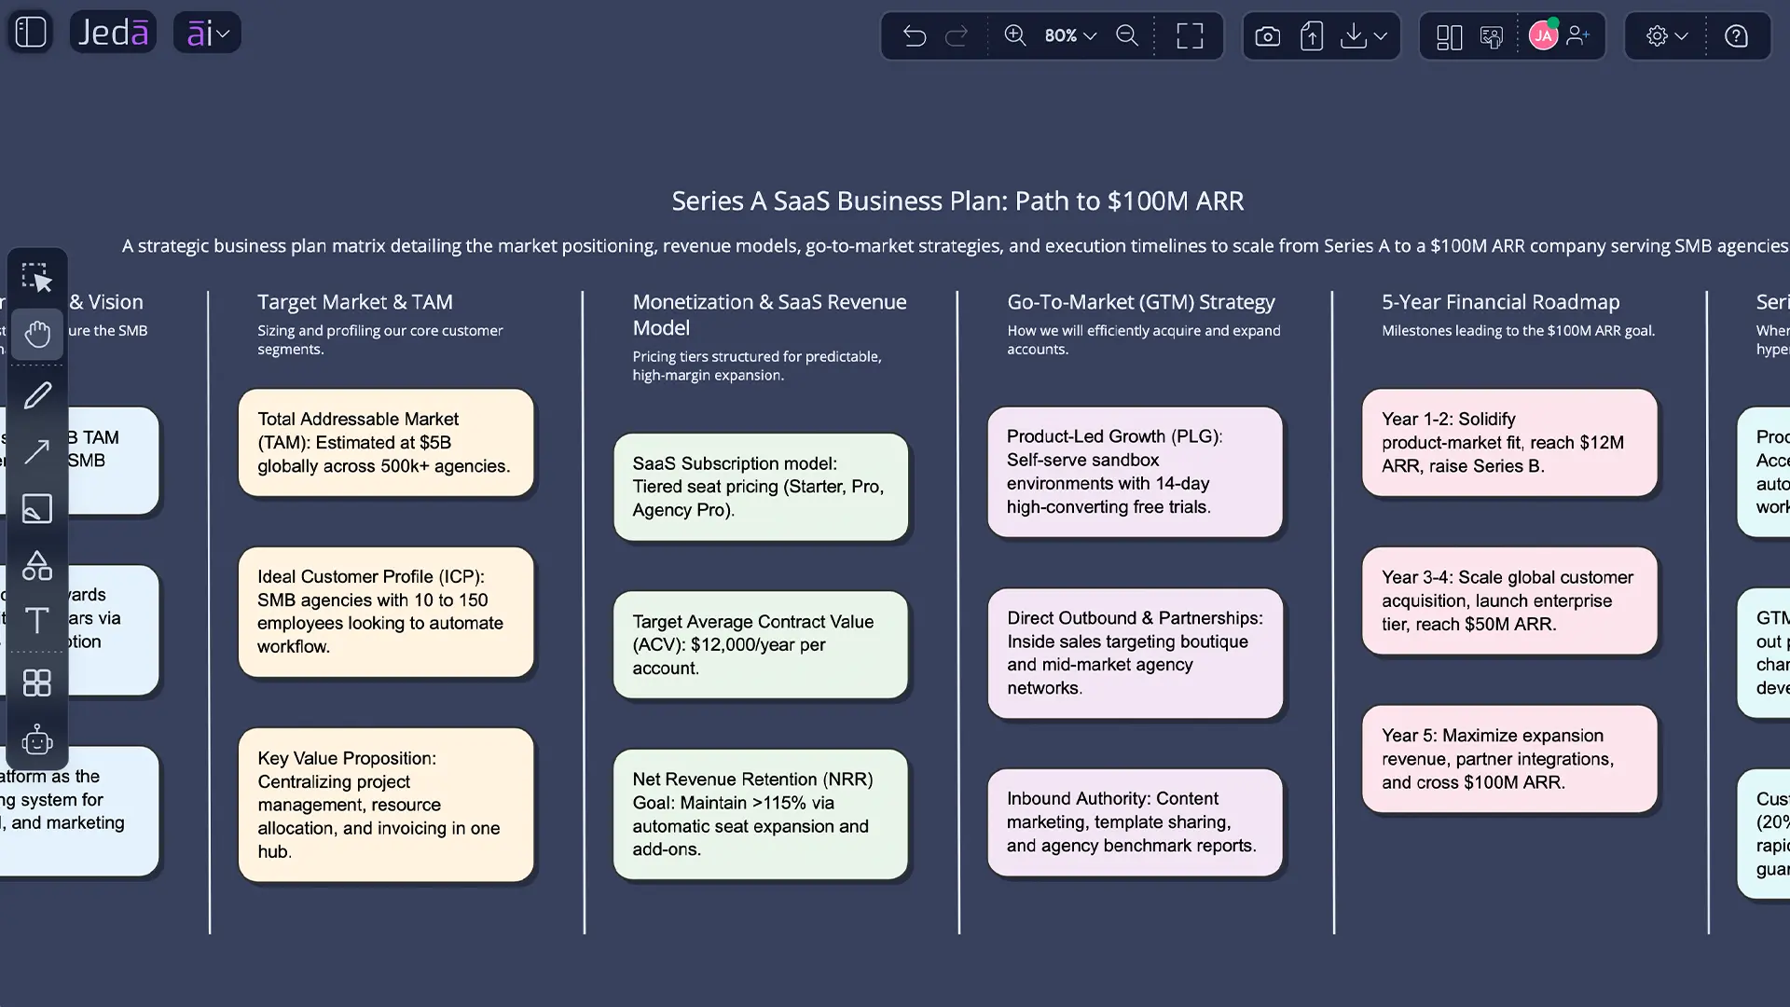Click the JA user avatar
Image resolution: width=1790 pixels, height=1007 pixels.
click(1543, 35)
